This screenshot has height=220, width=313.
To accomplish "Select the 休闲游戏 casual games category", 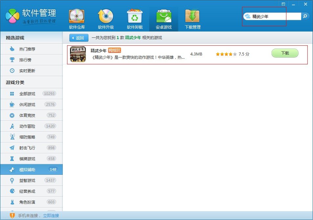I will (x=27, y=104).
